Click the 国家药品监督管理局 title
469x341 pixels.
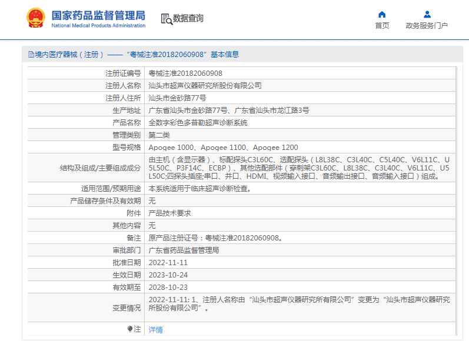tap(98, 15)
